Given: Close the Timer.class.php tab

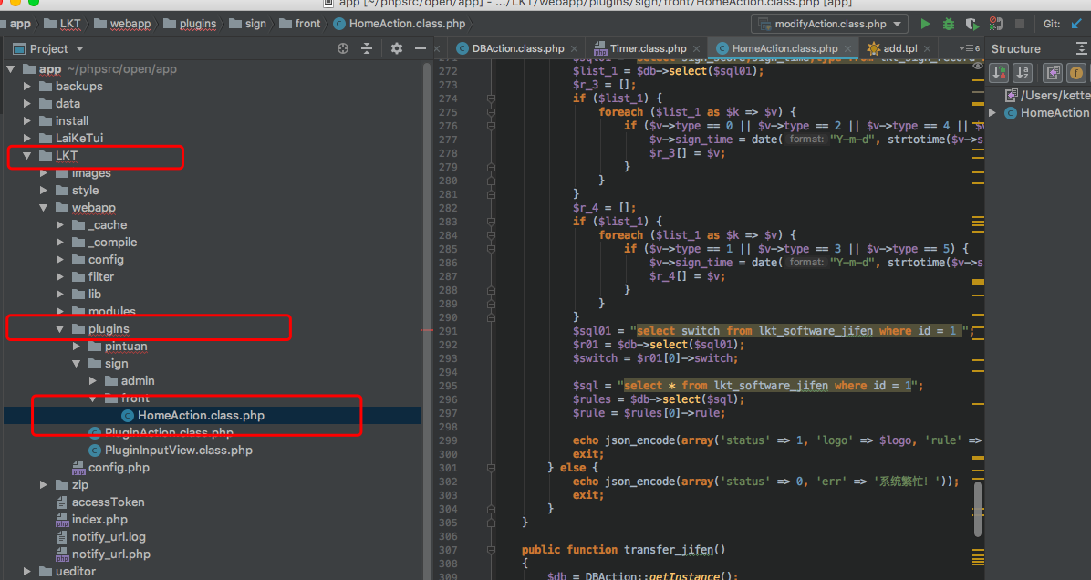Looking at the screenshot, I should (x=696, y=48).
